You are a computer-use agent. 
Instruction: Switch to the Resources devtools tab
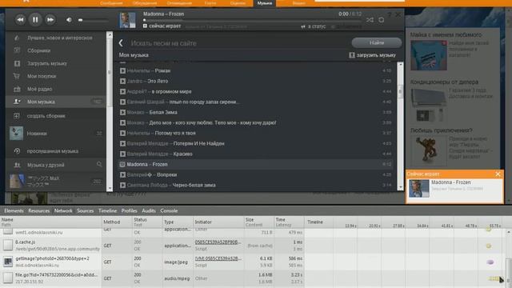point(39,210)
